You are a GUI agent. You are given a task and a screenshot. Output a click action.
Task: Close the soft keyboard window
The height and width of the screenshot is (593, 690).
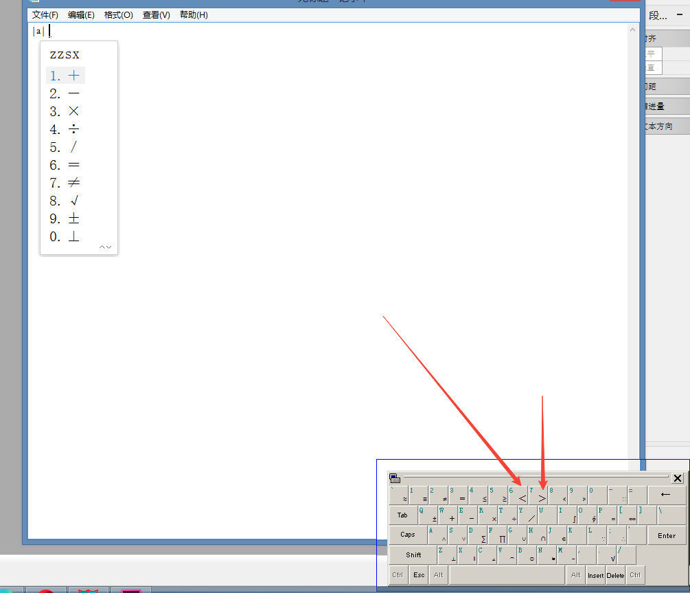point(678,478)
